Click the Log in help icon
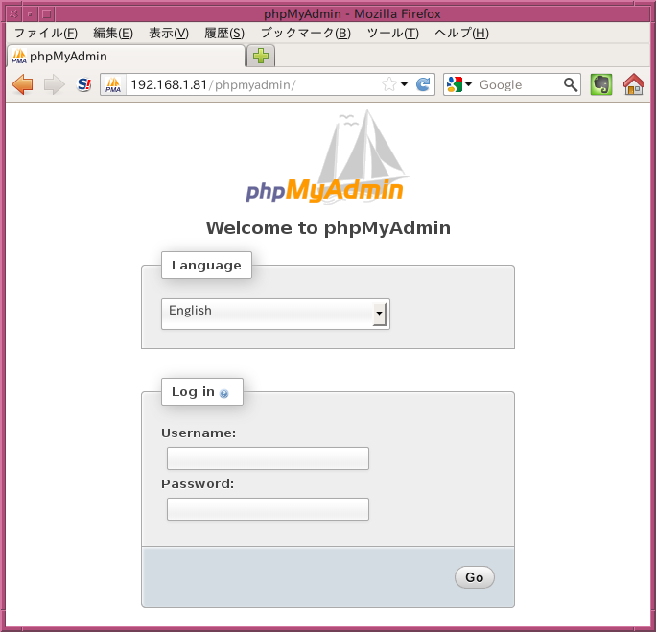The height and width of the screenshot is (632, 656). pyautogui.click(x=223, y=393)
